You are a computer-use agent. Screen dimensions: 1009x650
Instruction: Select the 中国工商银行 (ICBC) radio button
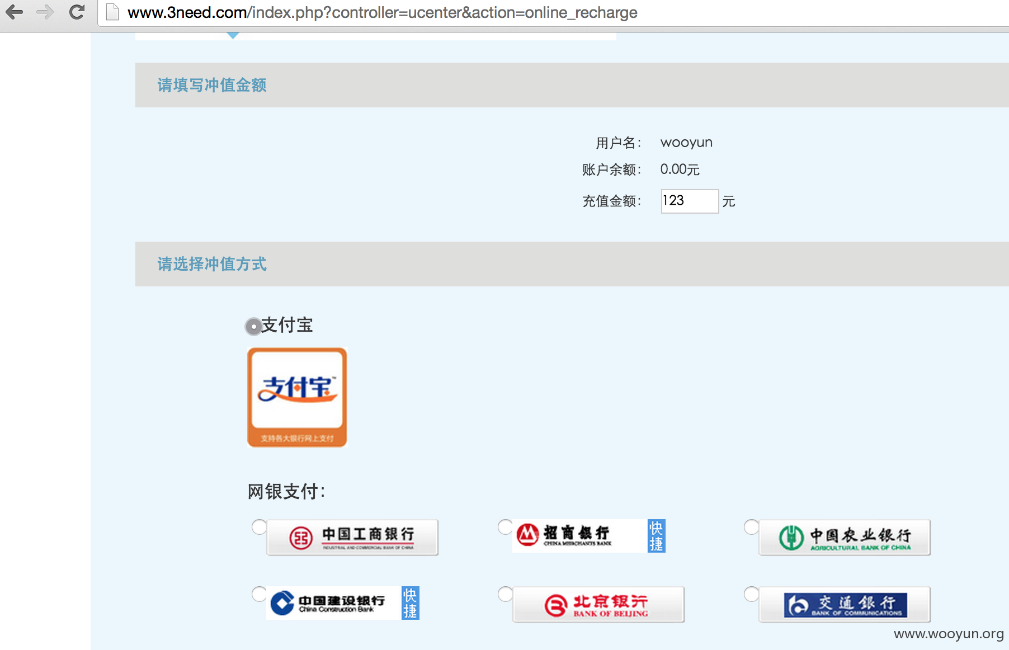pos(259,527)
